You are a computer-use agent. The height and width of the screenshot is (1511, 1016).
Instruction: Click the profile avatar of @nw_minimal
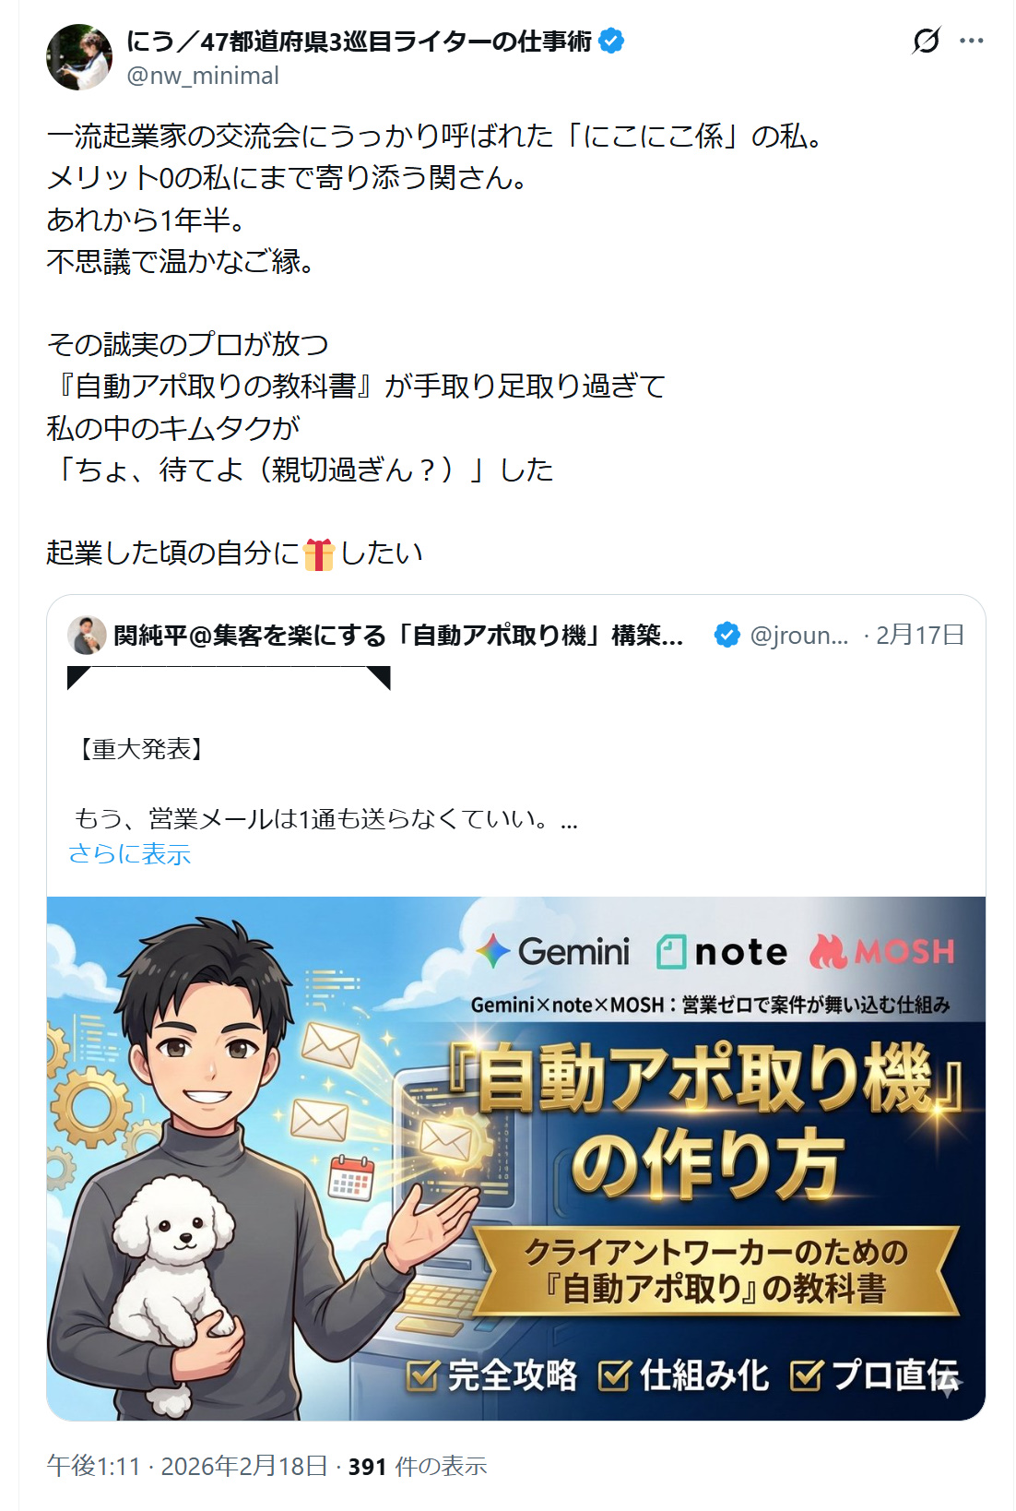coord(79,57)
